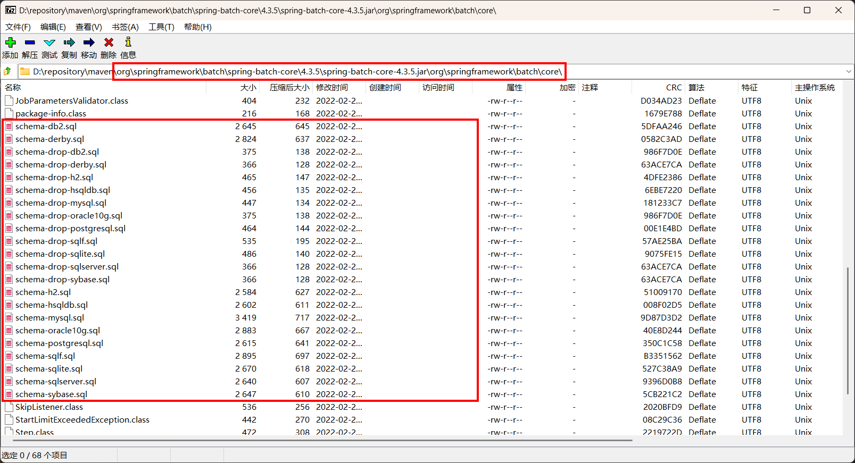
Task: Select the schema-drop-derby.sql file name
Action: pos(61,165)
